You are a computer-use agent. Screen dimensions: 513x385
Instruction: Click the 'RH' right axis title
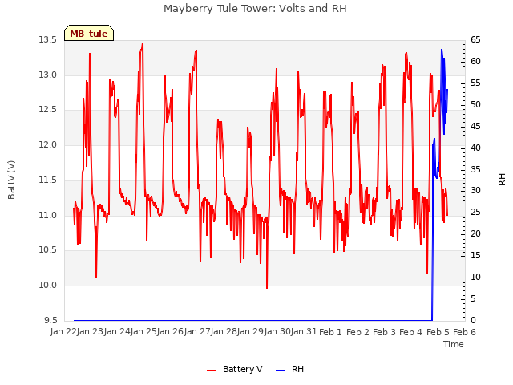point(502,180)
